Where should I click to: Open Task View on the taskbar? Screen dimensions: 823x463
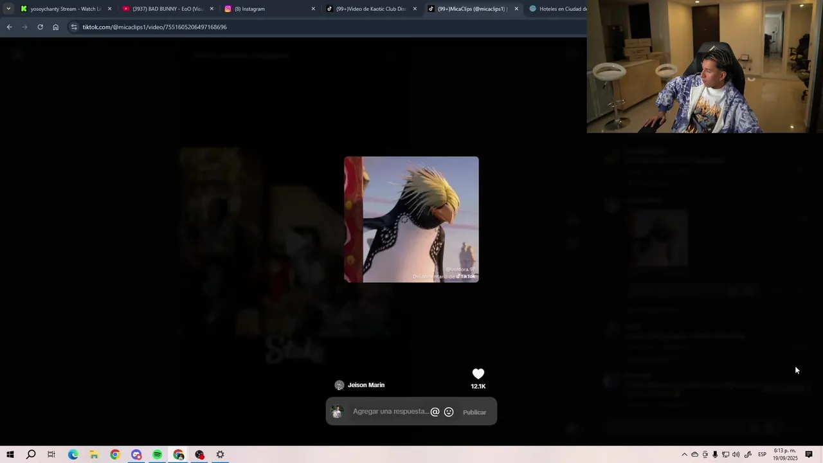tap(51, 455)
